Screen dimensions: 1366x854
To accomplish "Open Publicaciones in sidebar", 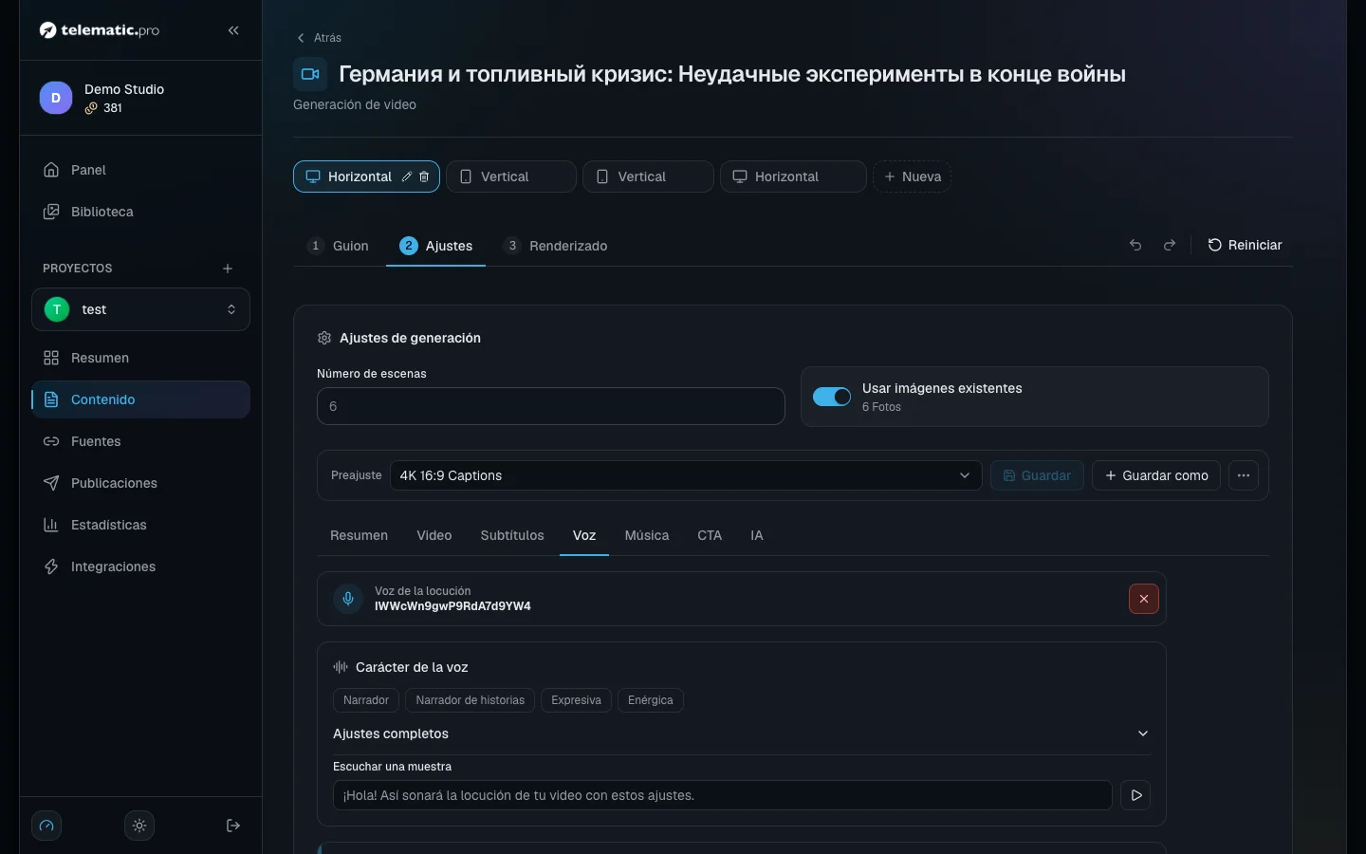I will pyautogui.click(x=140, y=483).
